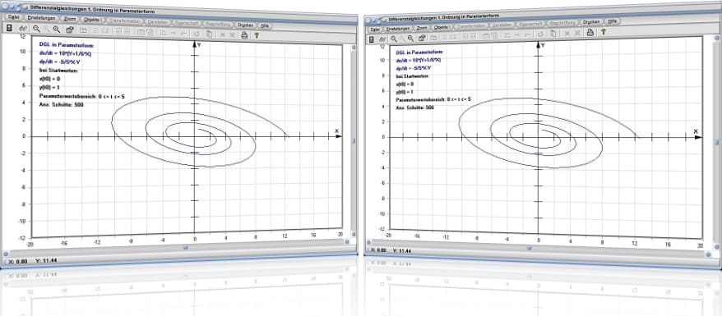Open the properties toolbox icon in right window
722x316 pixels.
pyautogui.click(x=422, y=38)
